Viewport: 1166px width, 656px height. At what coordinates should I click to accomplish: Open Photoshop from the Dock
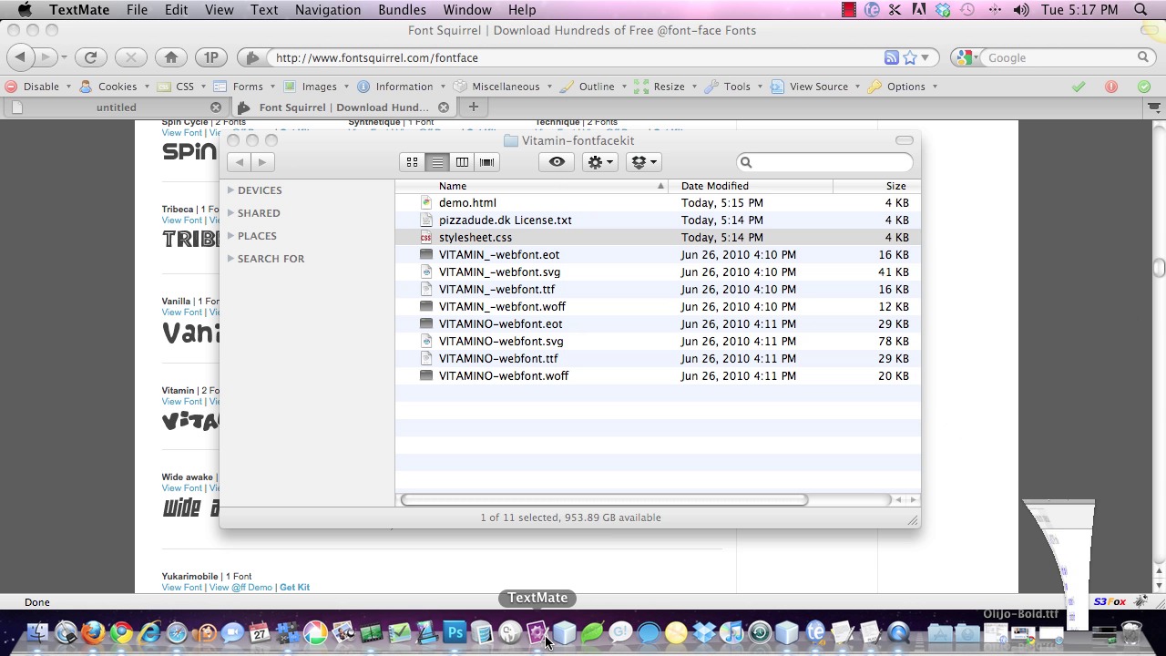point(455,632)
